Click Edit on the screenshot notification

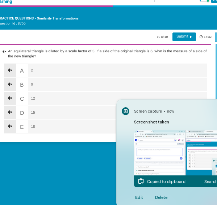coord(139,197)
